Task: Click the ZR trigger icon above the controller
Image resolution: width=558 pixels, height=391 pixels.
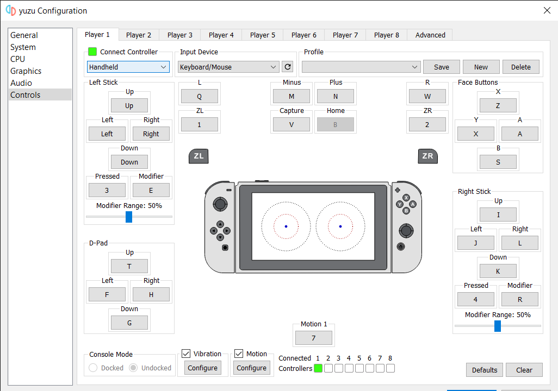Action: coord(428,156)
